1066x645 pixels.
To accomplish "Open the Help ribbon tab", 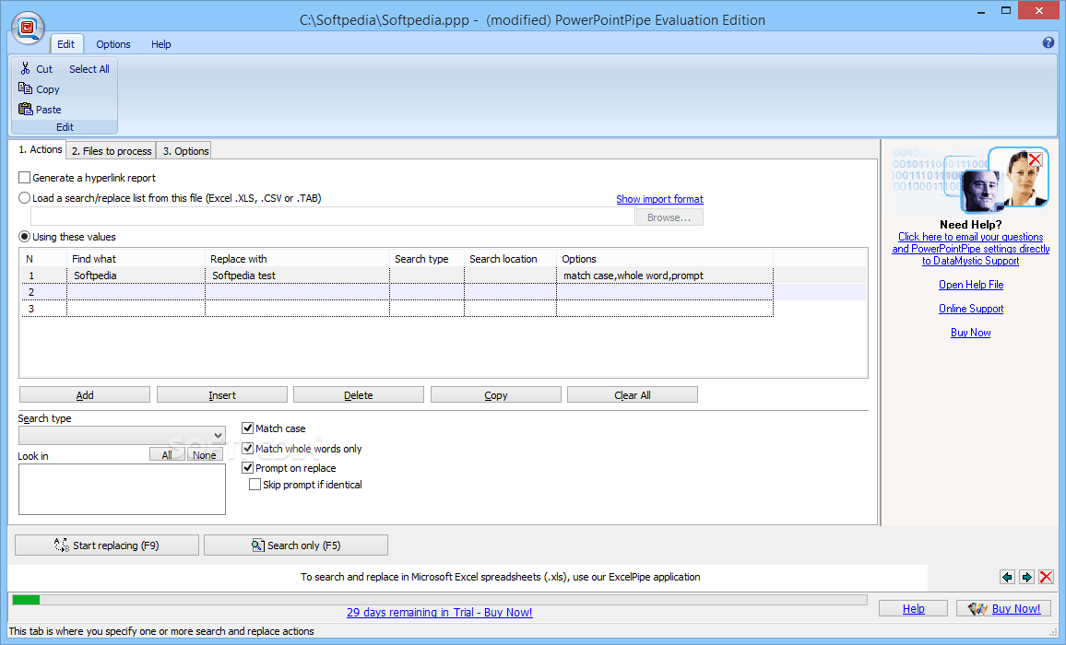I will (x=161, y=44).
